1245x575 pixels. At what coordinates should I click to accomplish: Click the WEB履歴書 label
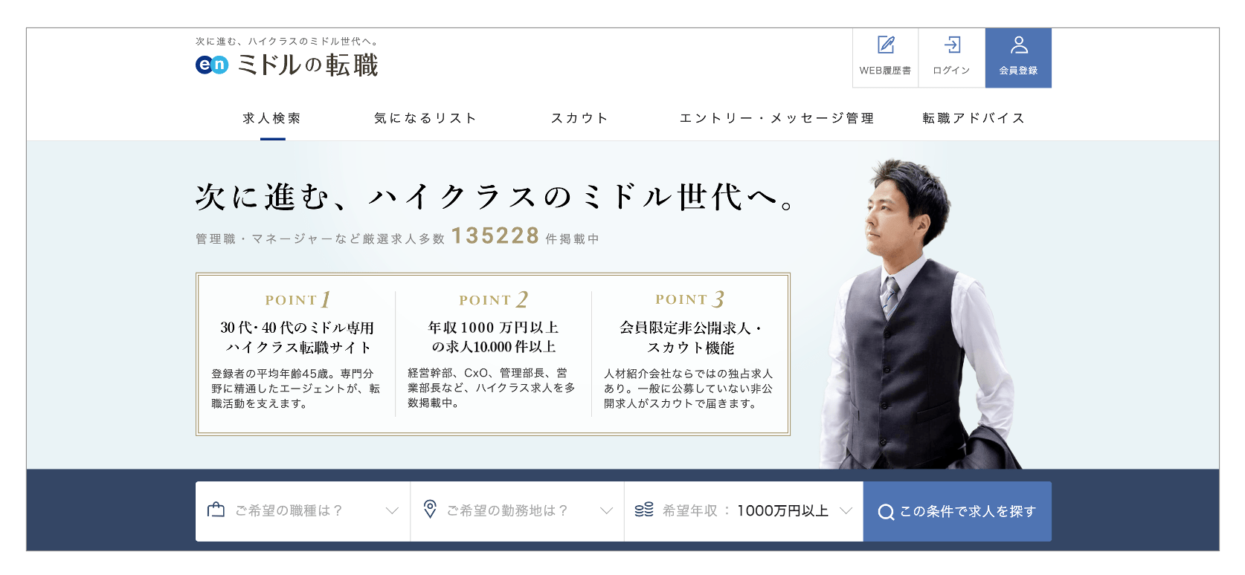pos(885,71)
